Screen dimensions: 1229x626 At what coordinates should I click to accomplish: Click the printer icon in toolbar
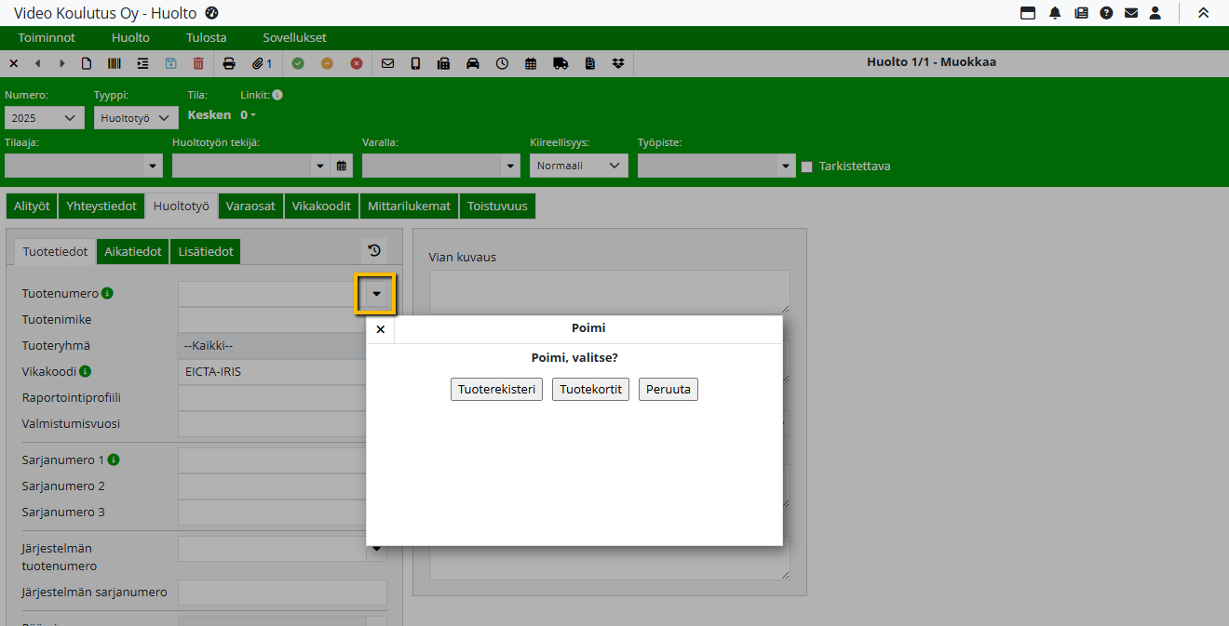(x=229, y=63)
